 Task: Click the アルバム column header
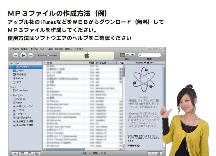point(122,63)
